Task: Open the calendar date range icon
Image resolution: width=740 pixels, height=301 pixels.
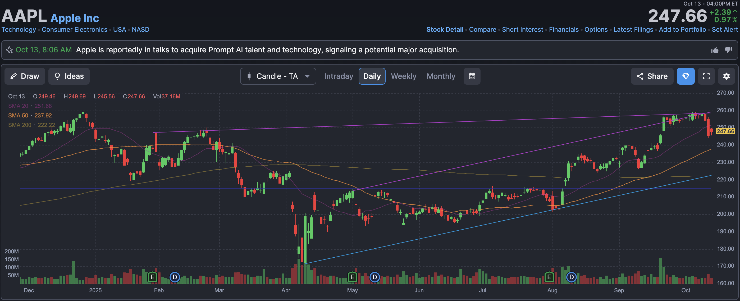Action: (x=472, y=76)
